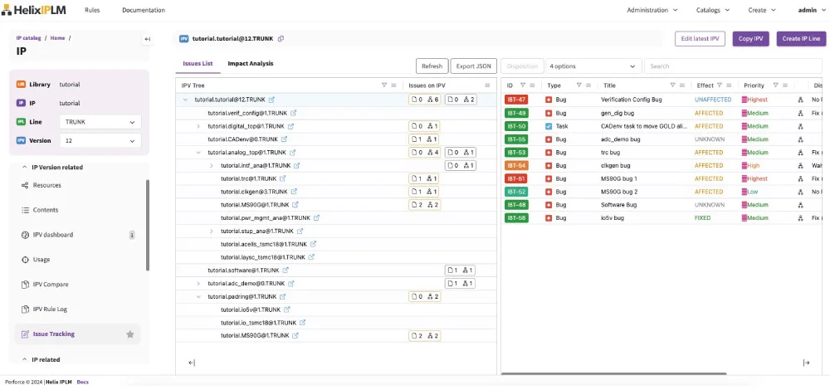Open the 4 options dropdown
830x390 pixels.
click(x=593, y=66)
